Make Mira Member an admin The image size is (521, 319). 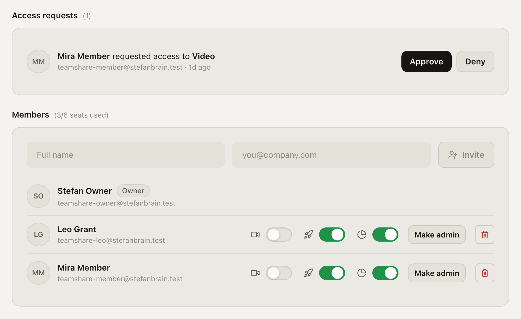(437, 273)
